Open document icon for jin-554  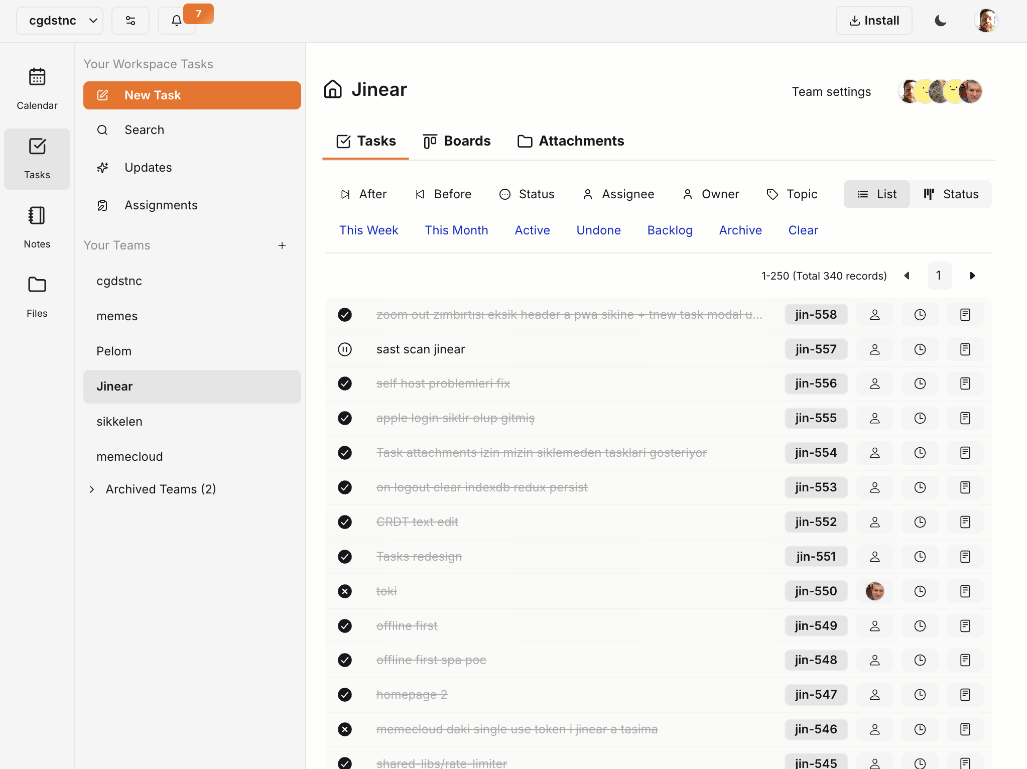point(965,453)
